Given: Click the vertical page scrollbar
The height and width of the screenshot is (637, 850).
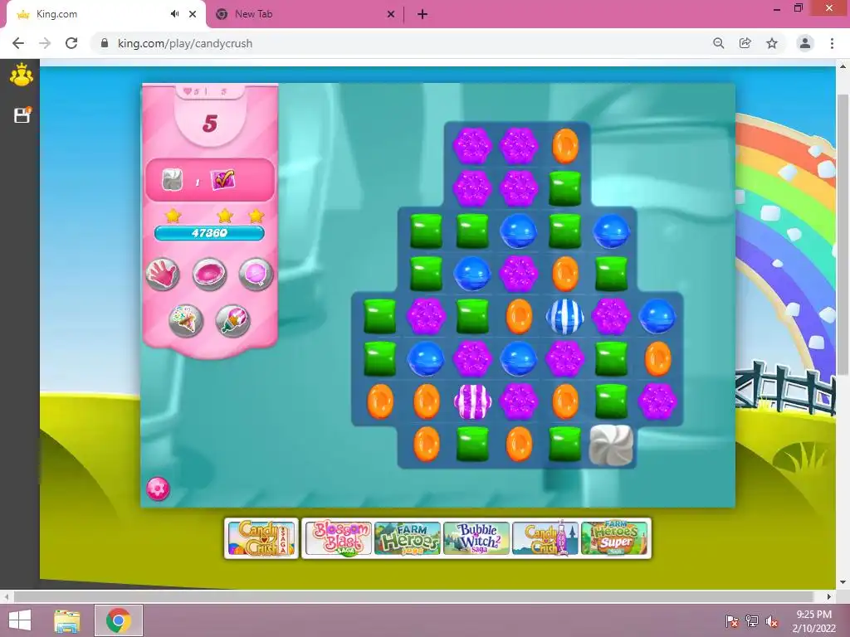Looking at the screenshot, I should coord(843,234).
